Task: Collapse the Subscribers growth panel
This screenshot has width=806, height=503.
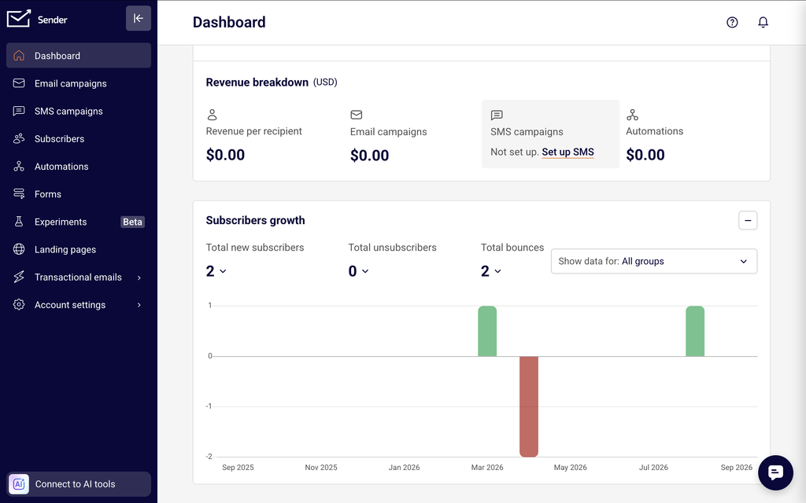Action: (748, 221)
